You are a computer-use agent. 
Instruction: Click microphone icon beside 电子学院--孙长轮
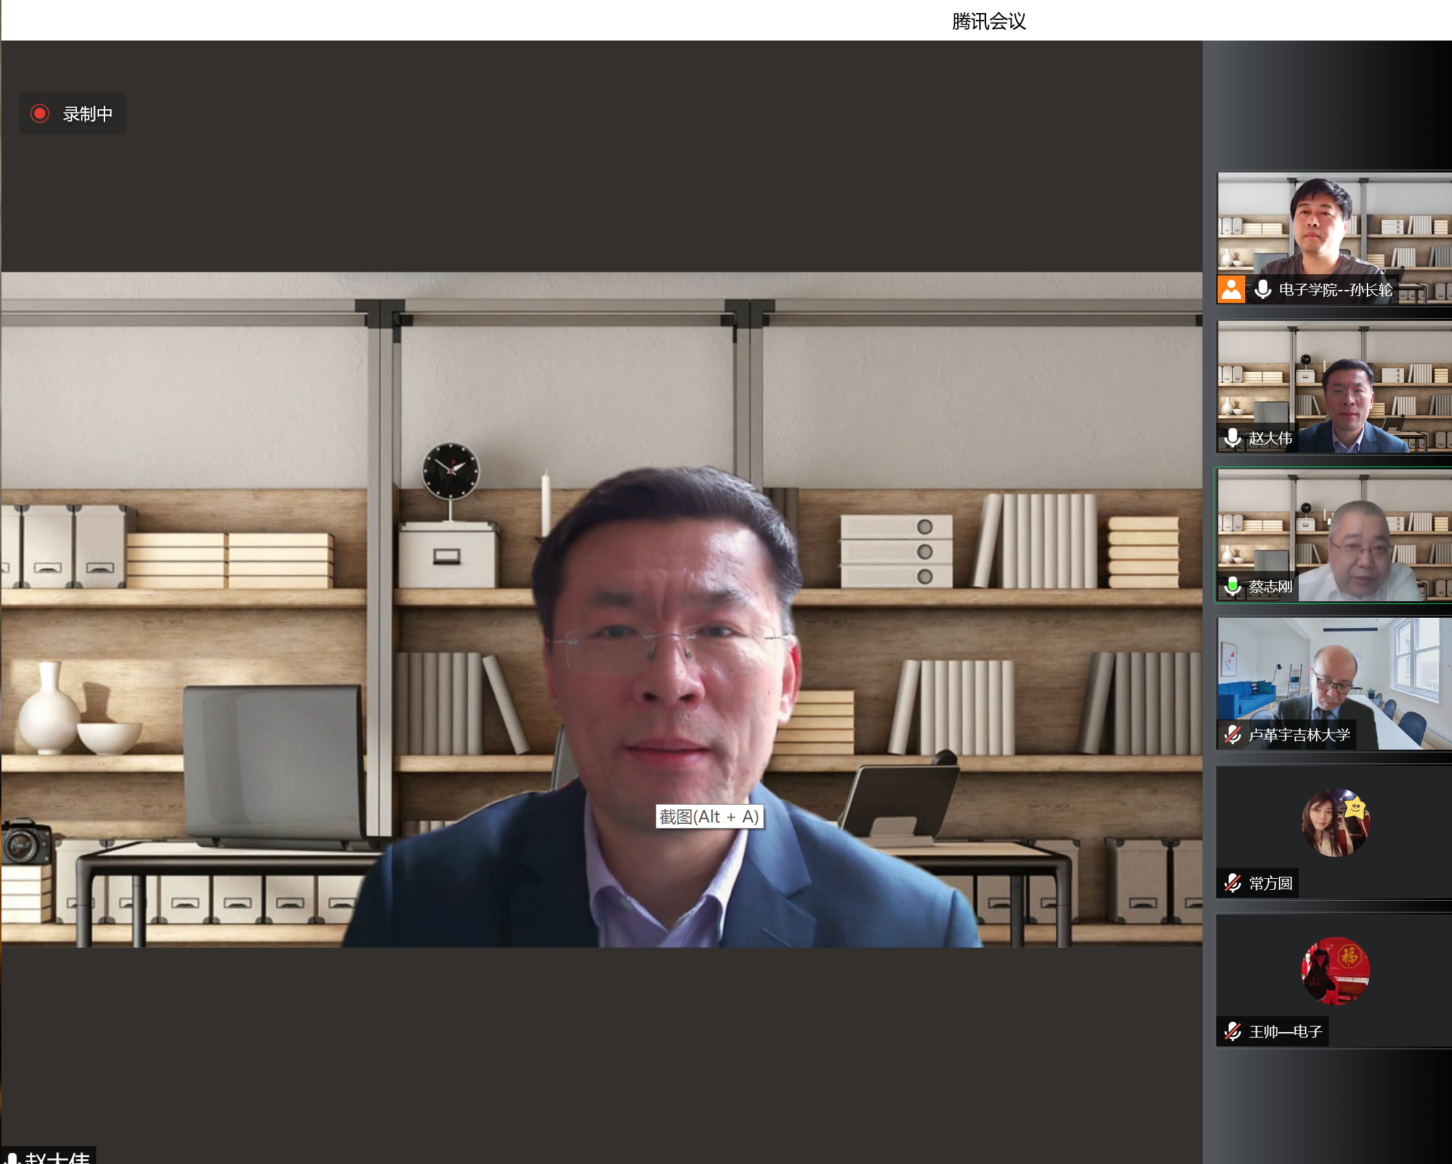pyautogui.click(x=1262, y=289)
